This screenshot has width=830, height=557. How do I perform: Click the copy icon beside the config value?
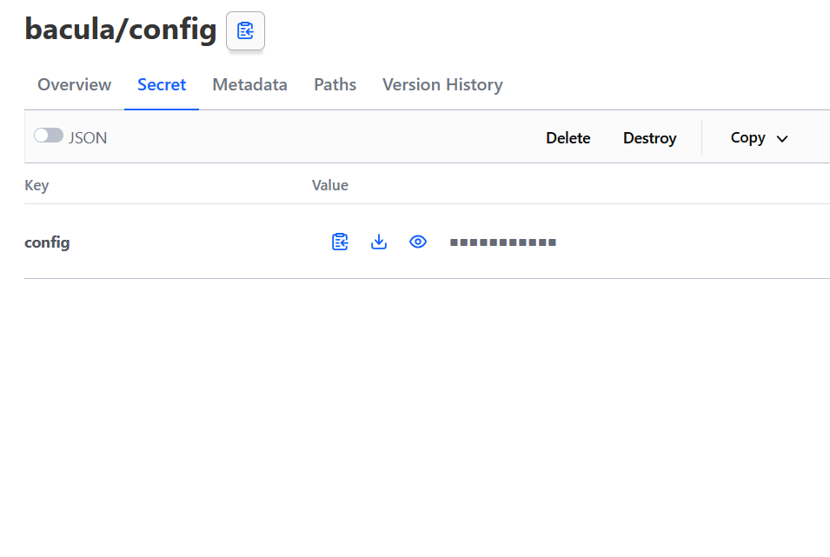pos(340,242)
